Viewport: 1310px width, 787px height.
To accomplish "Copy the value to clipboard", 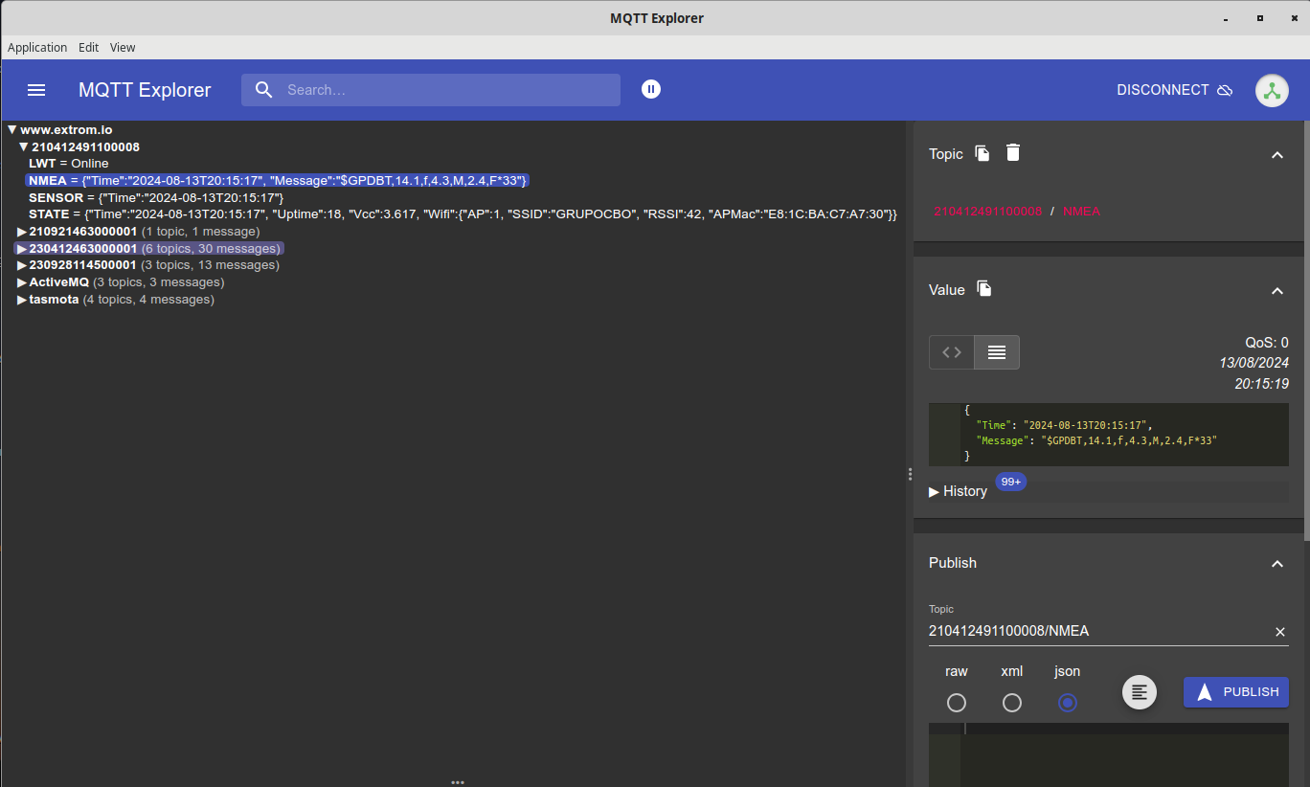I will (x=984, y=288).
